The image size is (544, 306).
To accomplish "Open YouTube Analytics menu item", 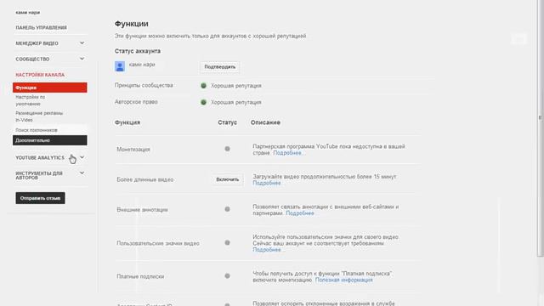I will coord(40,157).
